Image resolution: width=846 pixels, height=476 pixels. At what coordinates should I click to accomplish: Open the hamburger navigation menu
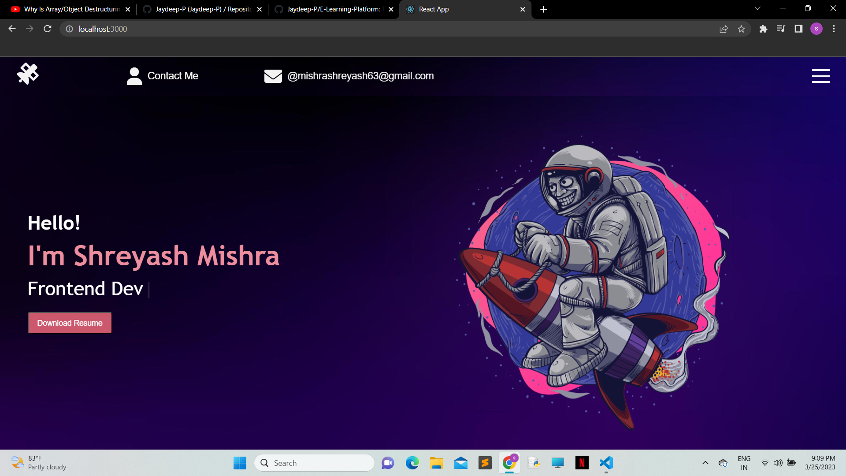point(820,75)
